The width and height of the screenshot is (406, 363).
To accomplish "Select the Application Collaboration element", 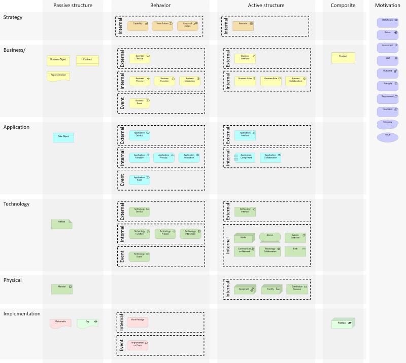I will (270, 158).
